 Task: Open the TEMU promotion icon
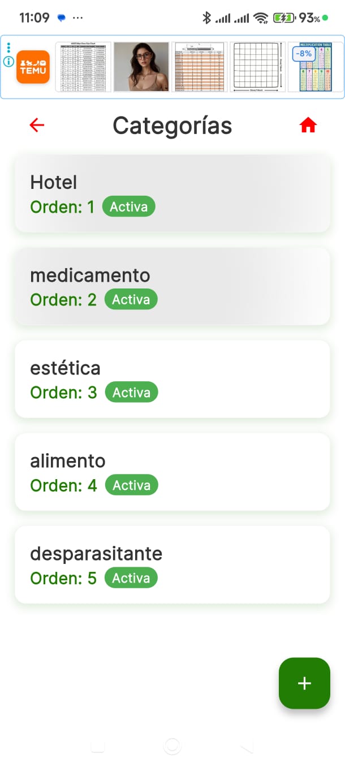click(x=33, y=67)
